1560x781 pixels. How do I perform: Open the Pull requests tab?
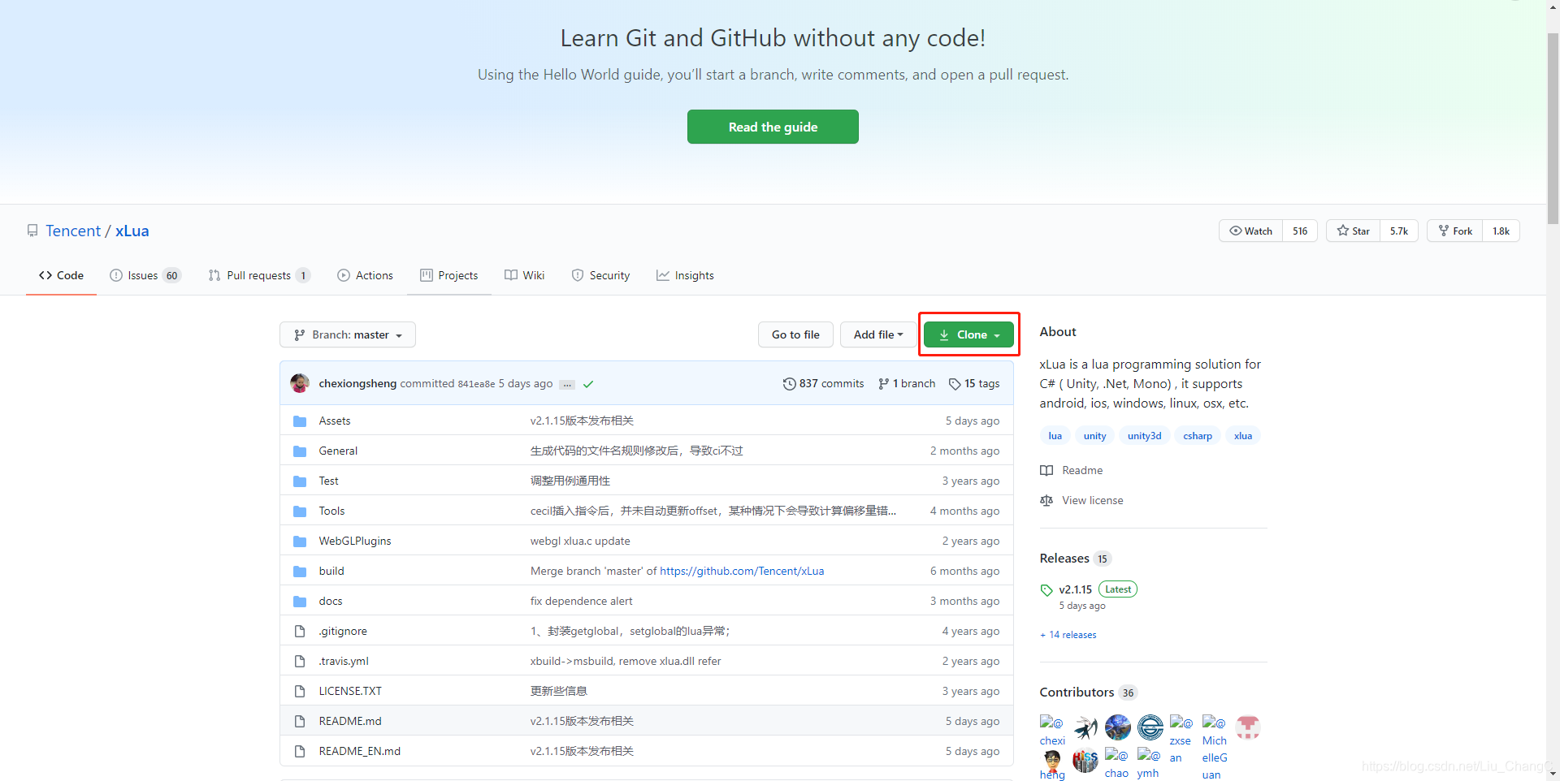click(x=259, y=275)
